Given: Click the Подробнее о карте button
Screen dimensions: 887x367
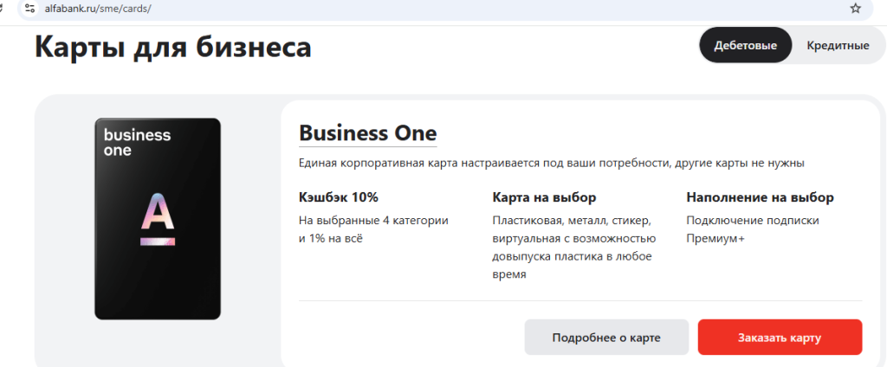Looking at the screenshot, I should [606, 338].
